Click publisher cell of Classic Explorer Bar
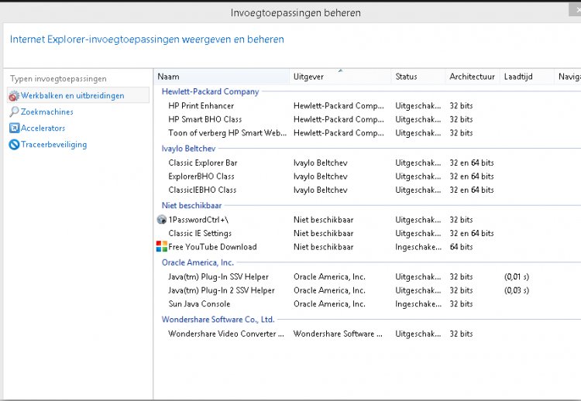Viewport: 581px width, 401px height. [x=321, y=163]
